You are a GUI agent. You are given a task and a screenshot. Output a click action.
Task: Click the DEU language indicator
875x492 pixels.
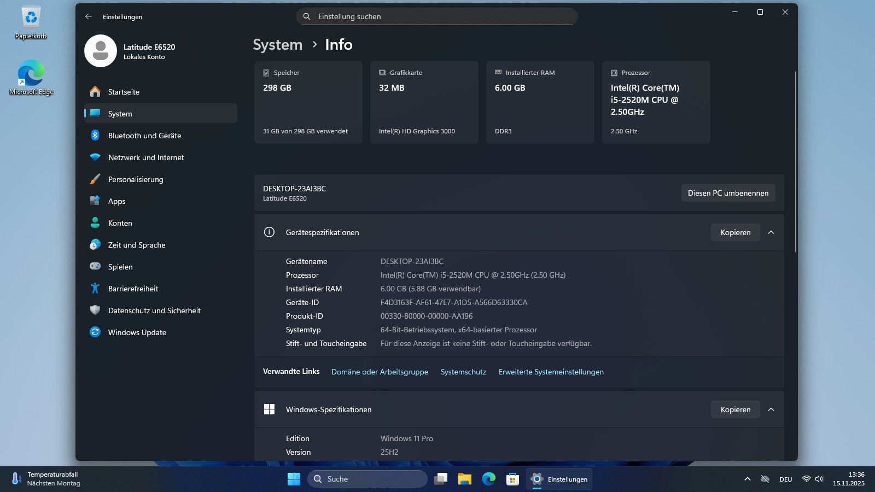[786, 479]
